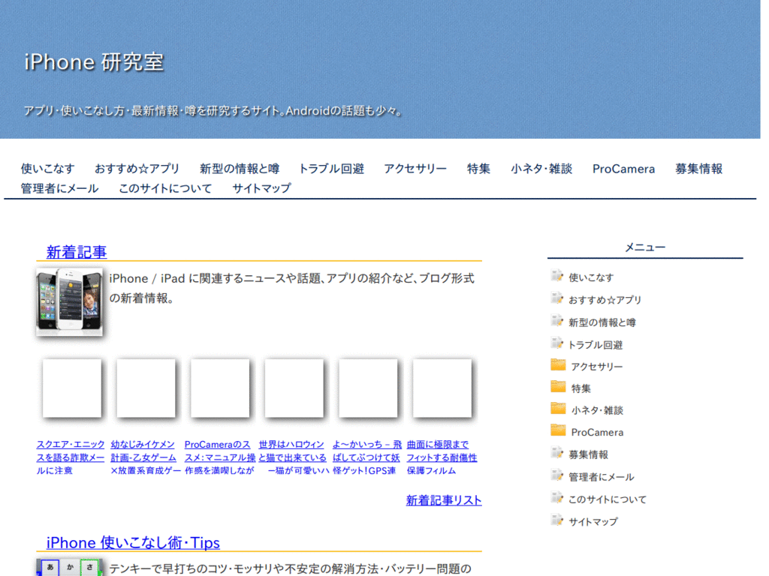Open 管理者にメール in top navigation
This screenshot has width=769, height=576.
(x=59, y=188)
